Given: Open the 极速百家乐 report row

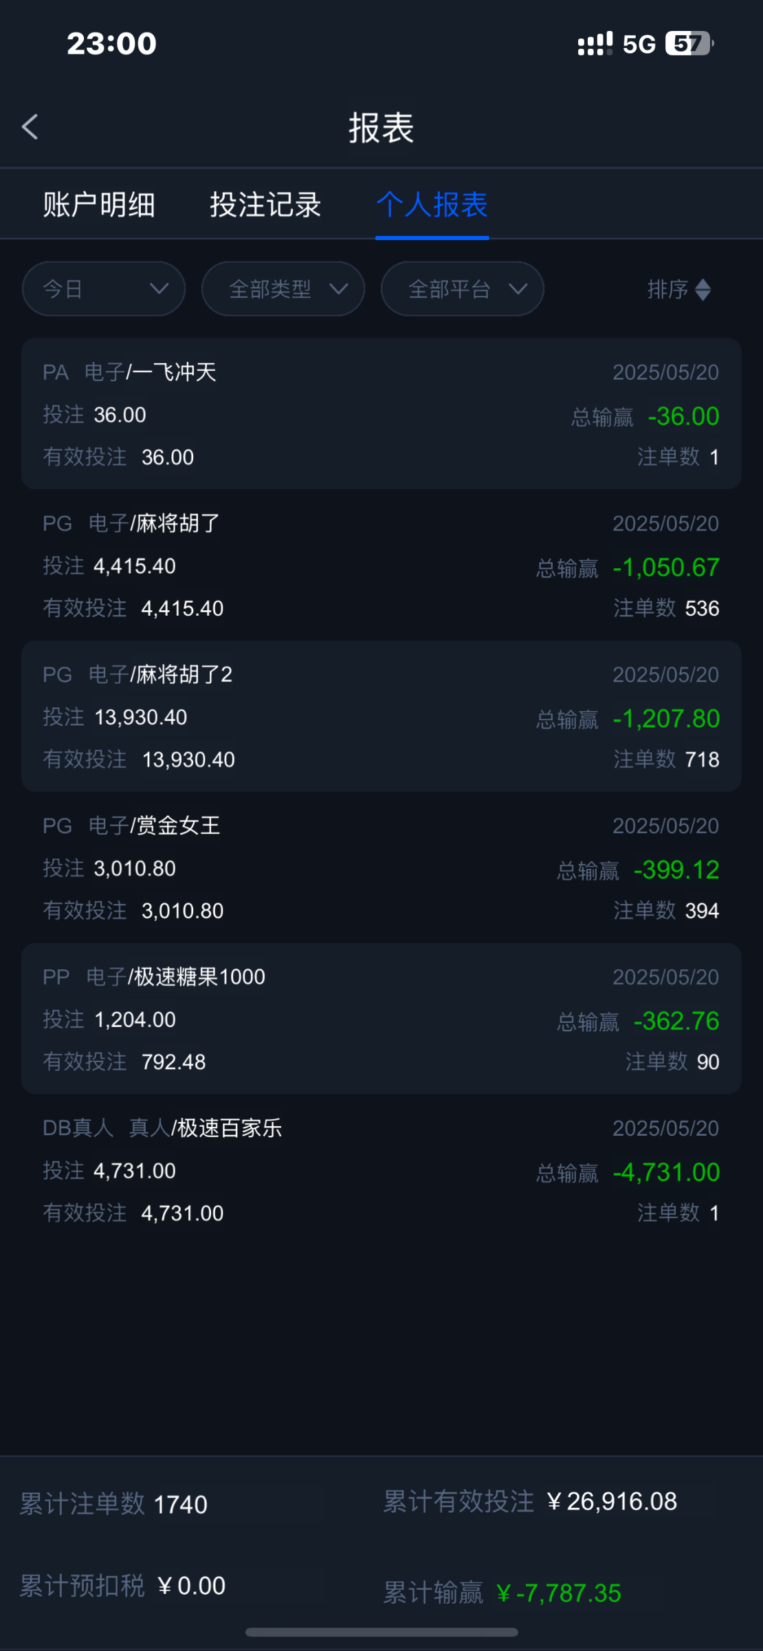Looking at the screenshot, I should (381, 1170).
